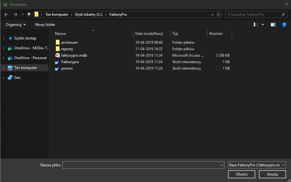Click the Back navigation arrow
This screenshot has height=182, width=291.
(x=6, y=14)
